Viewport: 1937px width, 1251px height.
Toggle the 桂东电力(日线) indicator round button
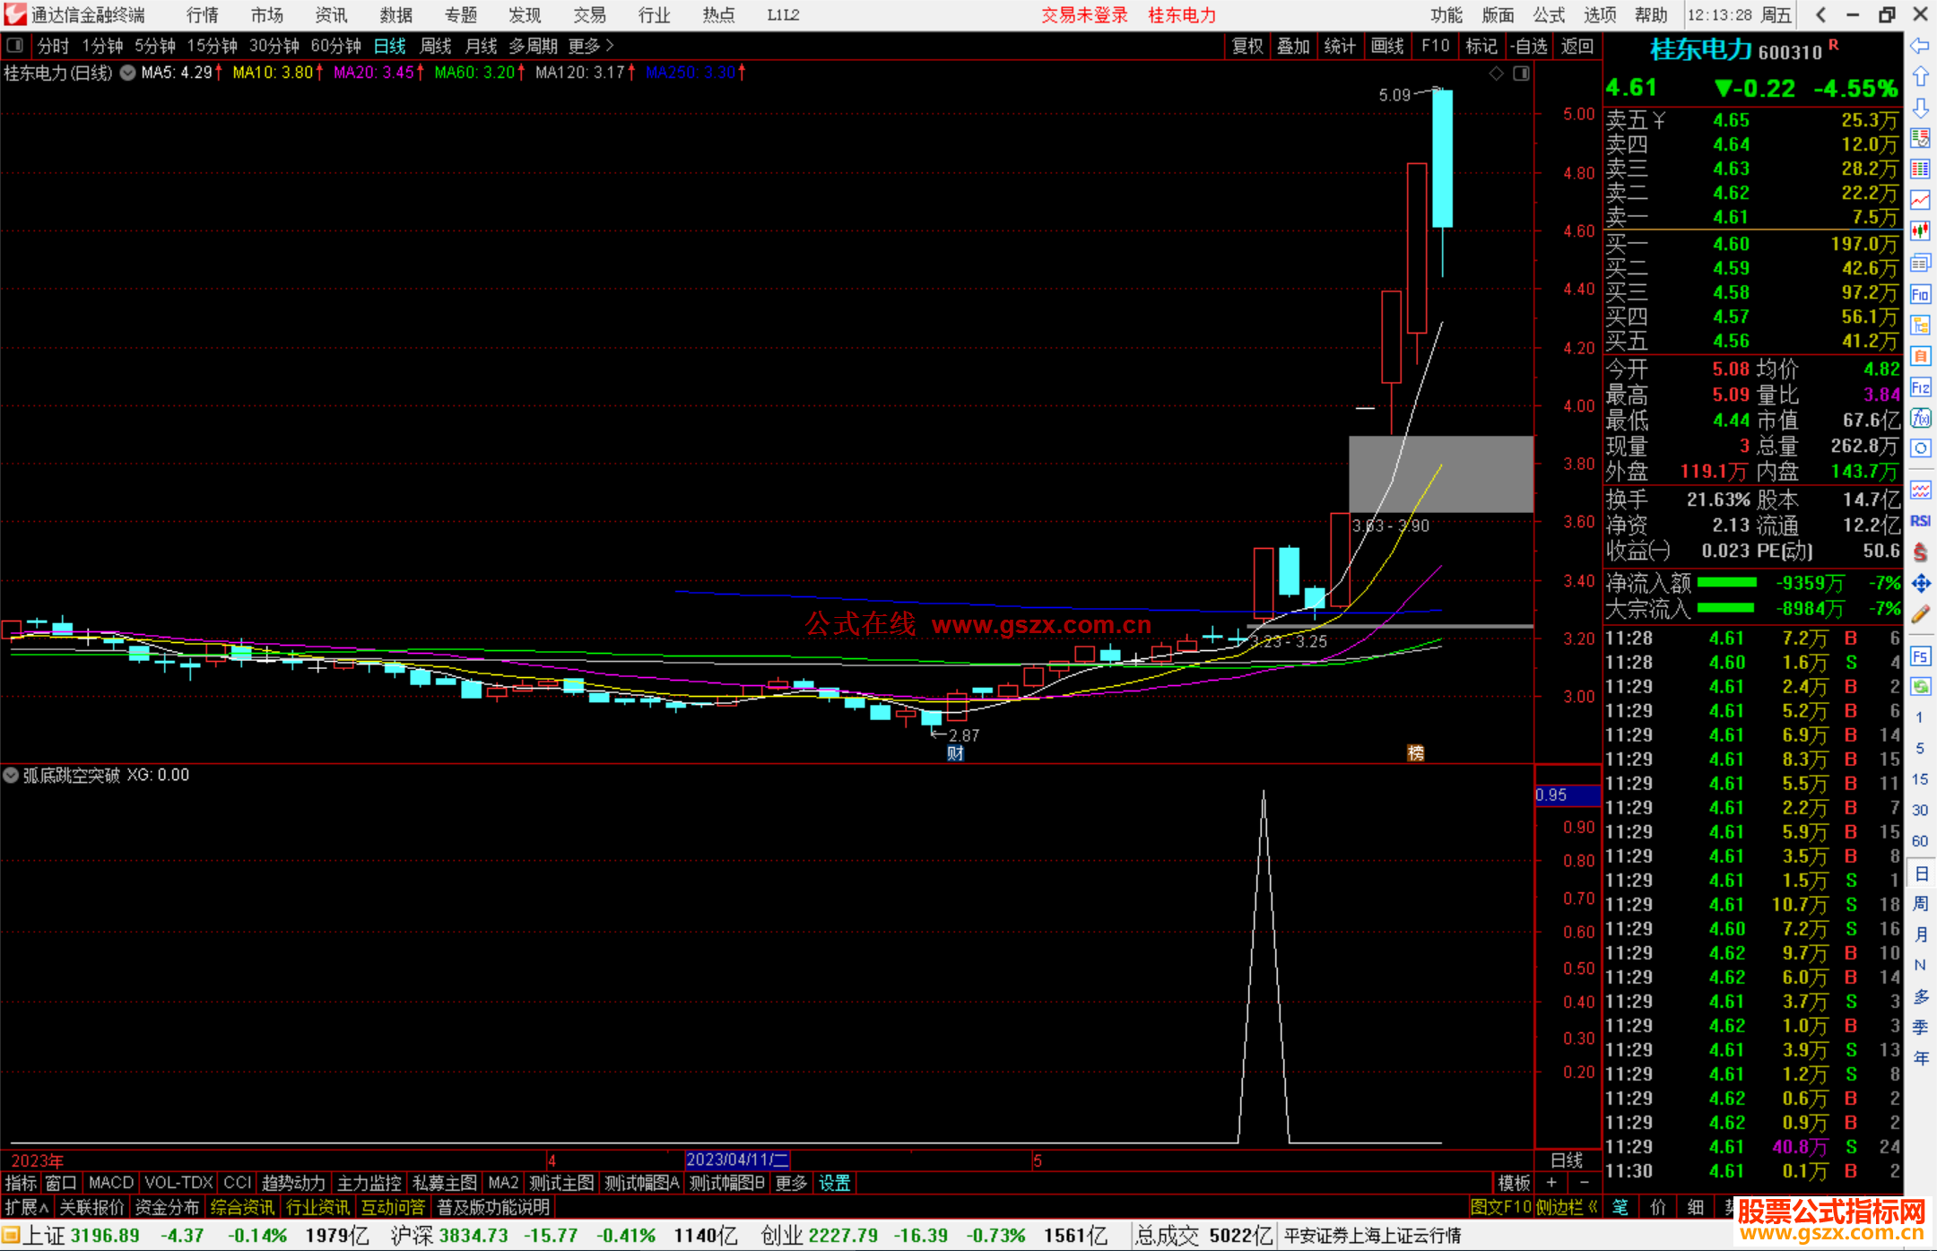point(127,73)
